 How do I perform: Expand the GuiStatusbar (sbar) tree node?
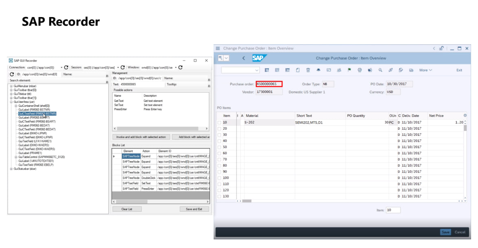(11, 169)
